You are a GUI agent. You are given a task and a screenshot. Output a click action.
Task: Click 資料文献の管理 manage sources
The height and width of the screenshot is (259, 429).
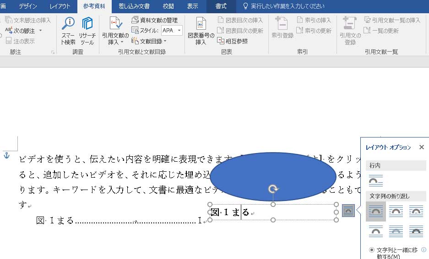coord(154,20)
